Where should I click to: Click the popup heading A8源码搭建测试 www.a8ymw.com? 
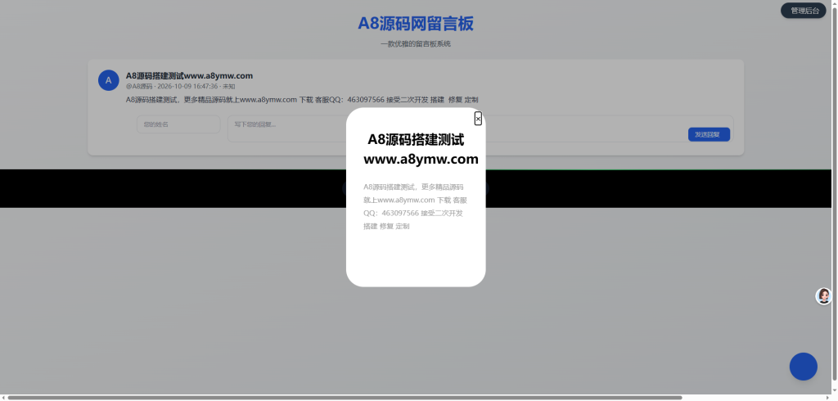coord(421,149)
